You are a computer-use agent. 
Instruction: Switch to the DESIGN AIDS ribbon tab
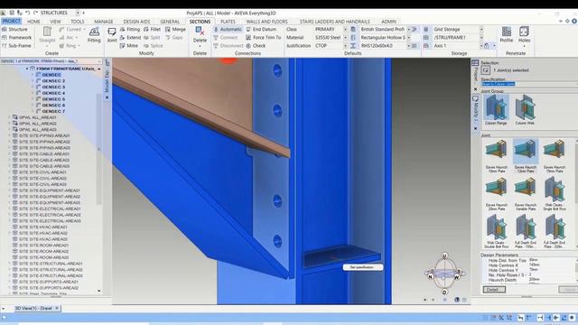click(x=136, y=22)
